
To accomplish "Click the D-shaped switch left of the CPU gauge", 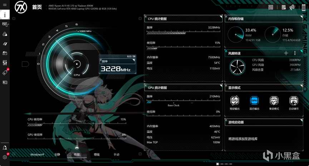I will [25, 64].
